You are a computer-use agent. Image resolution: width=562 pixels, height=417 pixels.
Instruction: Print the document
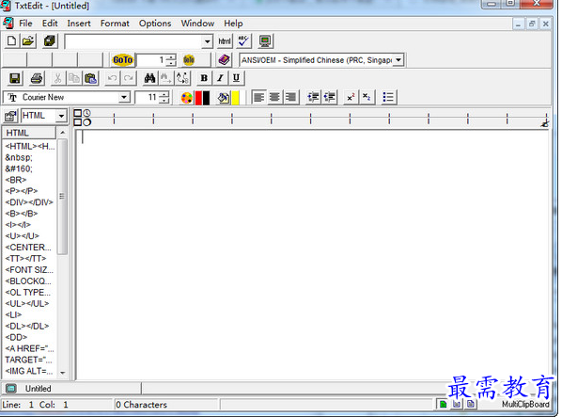pos(37,78)
